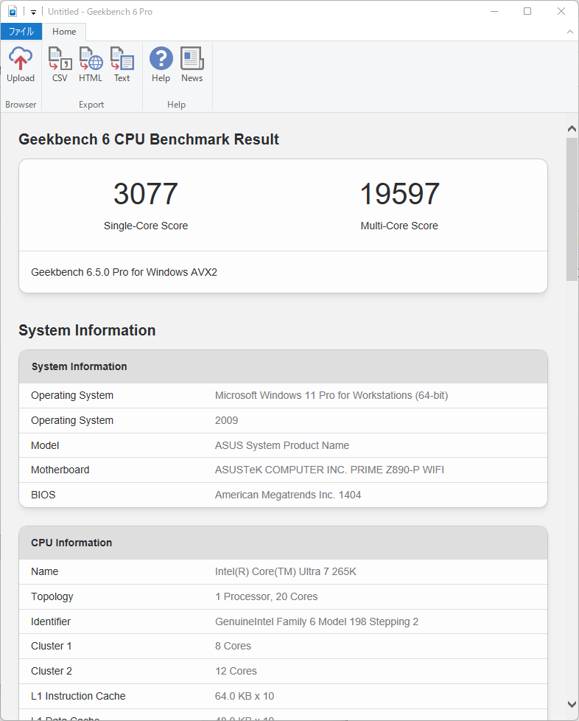The height and width of the screenshot is (721, 579).
Task: Export the results as Text
Action: click(x=122, y=65)
